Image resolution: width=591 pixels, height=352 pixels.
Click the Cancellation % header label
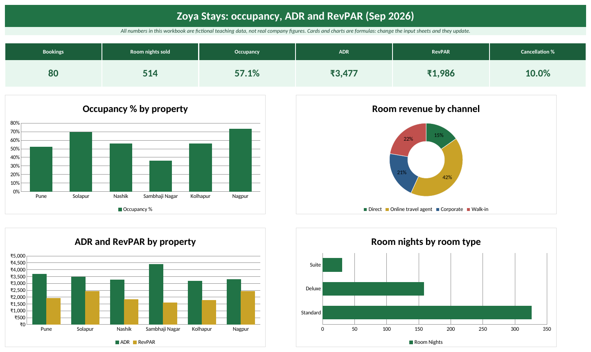[x=537, y=52]
